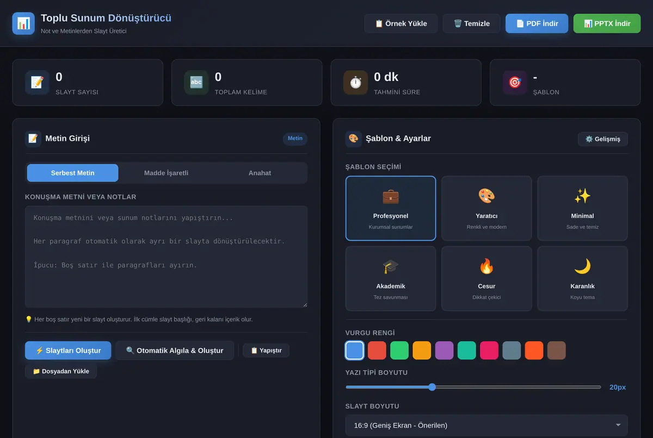Click the Metin Girişi panel memo icon

[x=33, y=139]
